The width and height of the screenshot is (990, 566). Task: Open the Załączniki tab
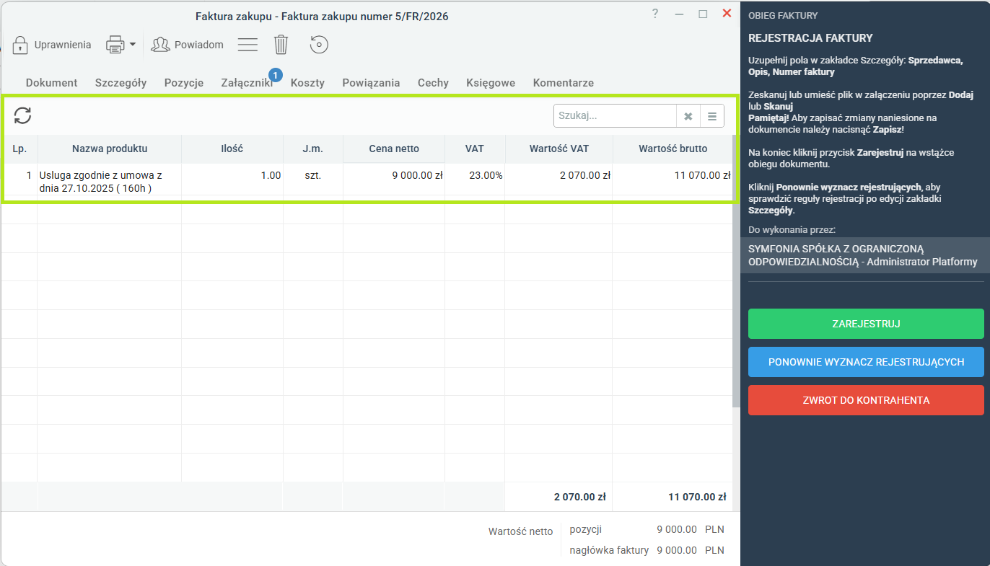coord(247,83)
